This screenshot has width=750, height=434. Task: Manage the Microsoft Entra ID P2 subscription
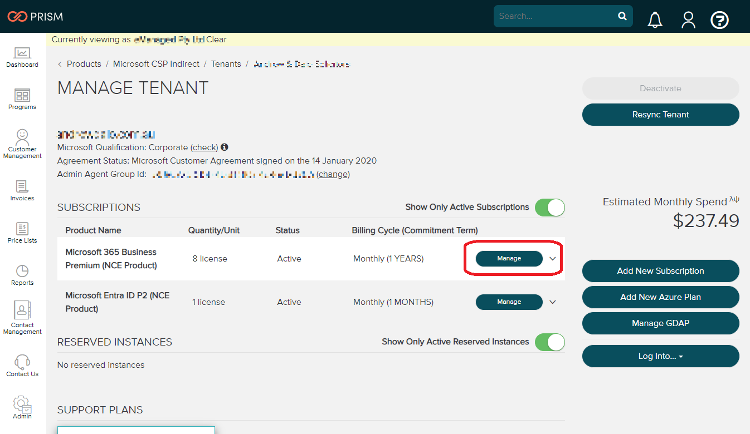[509, 302]
